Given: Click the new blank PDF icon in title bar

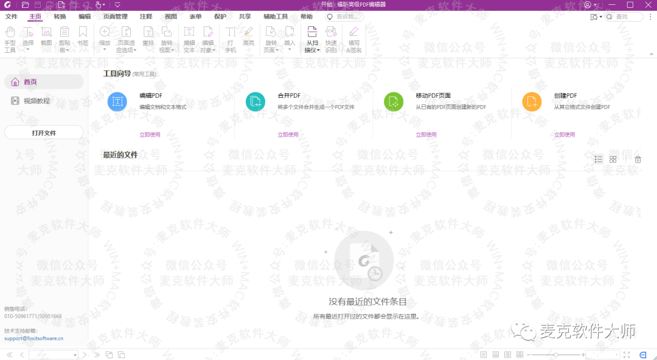Looking at the screenshot, I should coord(62,5).
